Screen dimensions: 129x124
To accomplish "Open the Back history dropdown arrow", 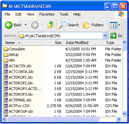I will [25, 25].
